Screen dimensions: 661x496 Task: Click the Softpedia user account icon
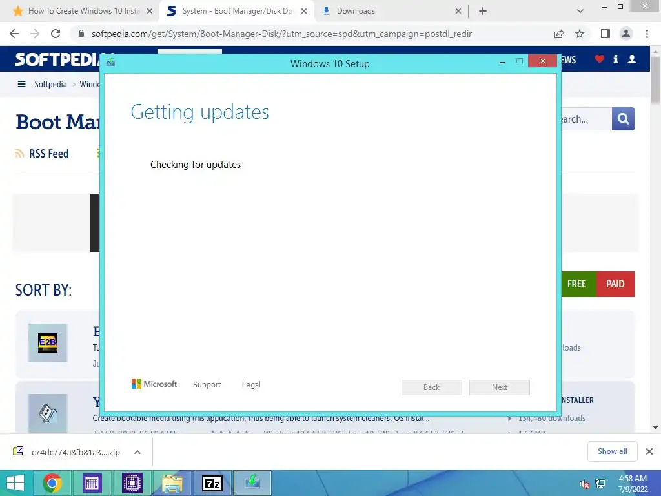point(632,59)
